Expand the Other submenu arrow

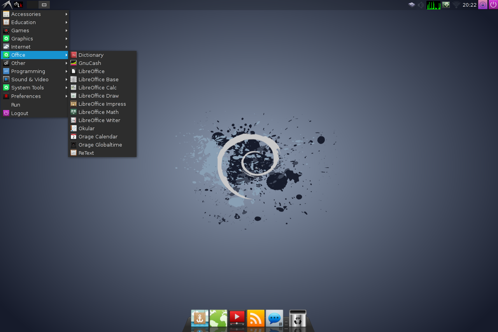pyautogui.click(x=67, y=63)
